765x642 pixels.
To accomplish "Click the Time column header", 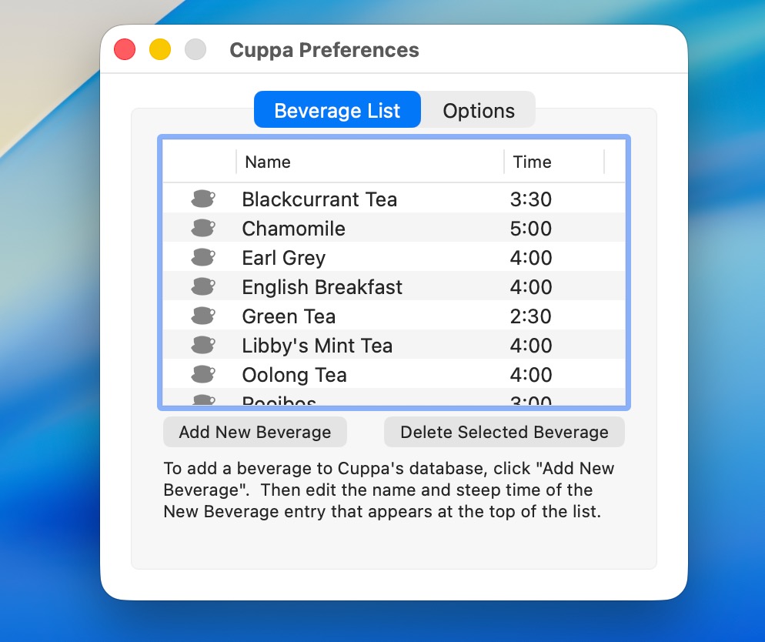I will (533, 162).
